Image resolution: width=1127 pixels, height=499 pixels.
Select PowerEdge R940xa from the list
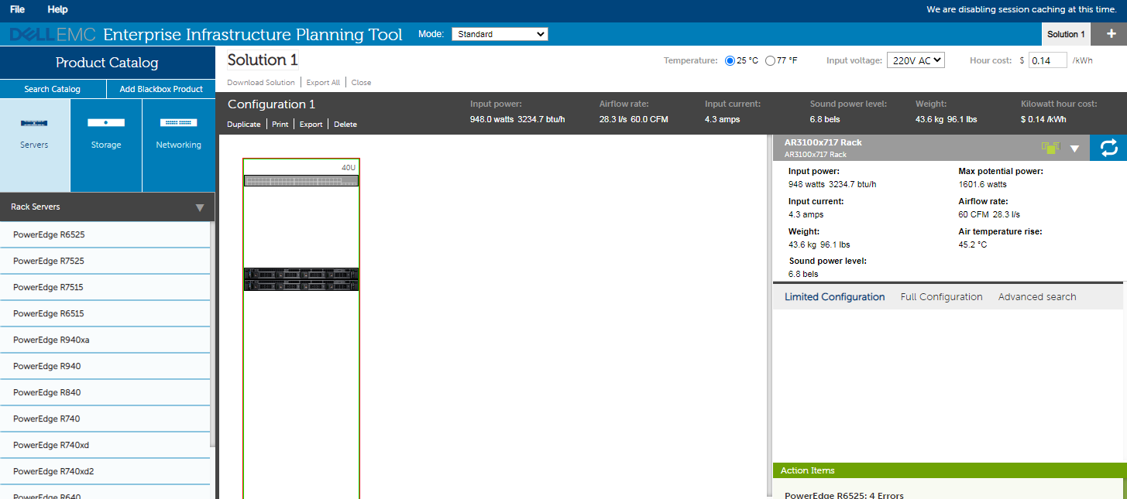coord(105,340)
